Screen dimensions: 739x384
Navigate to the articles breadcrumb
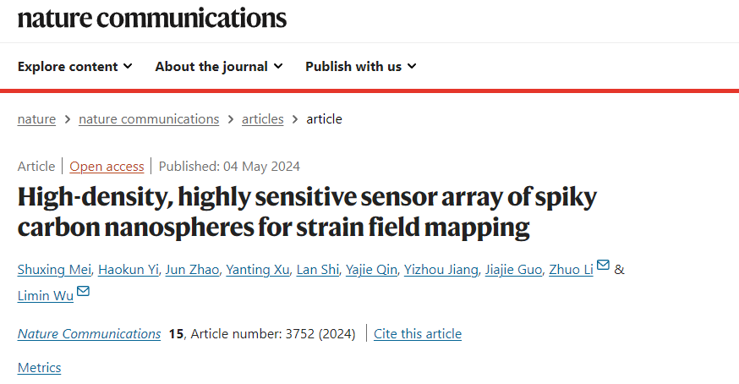click(x=262, y=119)
